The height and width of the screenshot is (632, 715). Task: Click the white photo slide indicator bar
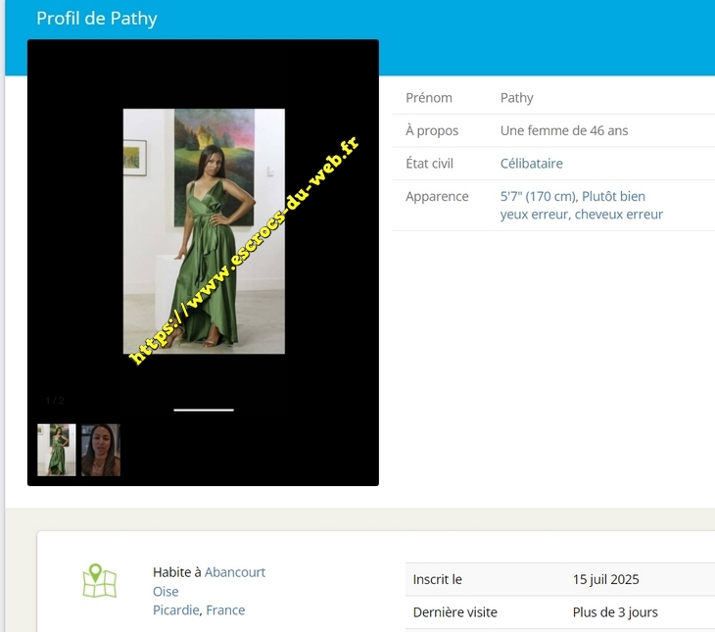tap(204, 410)
